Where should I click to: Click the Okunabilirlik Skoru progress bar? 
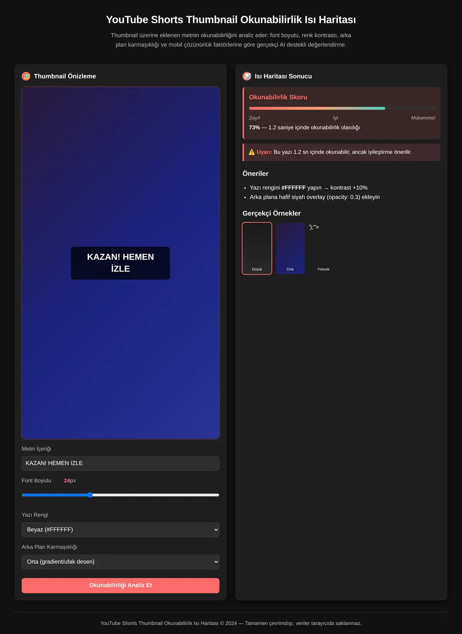(342, 108)
